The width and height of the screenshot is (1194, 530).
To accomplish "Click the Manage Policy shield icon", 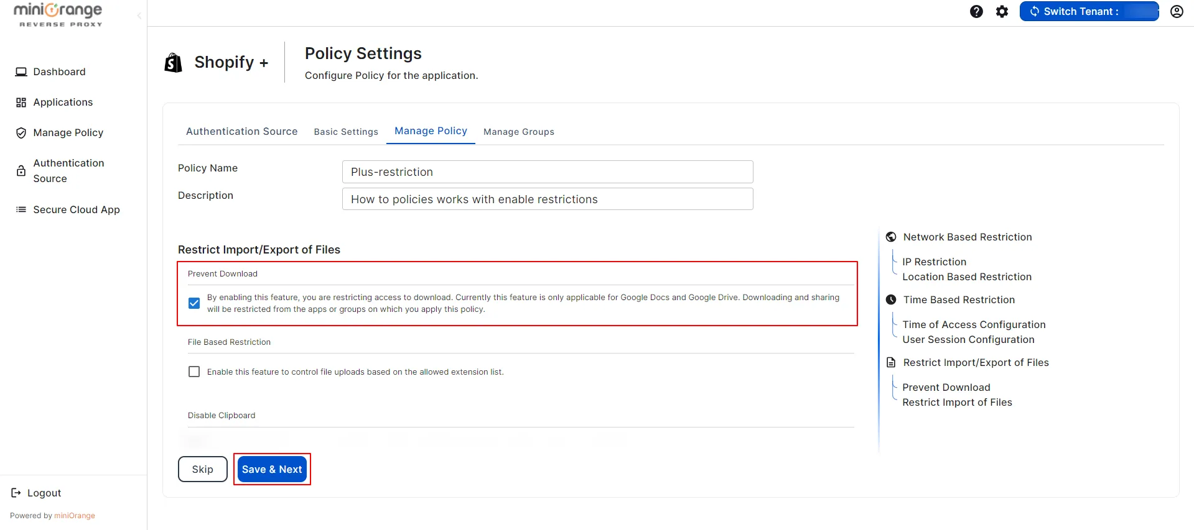I will tap(21, 133).
